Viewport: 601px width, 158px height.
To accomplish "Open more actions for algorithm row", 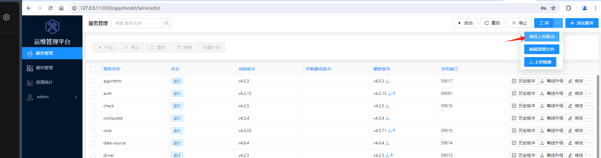I will [590, 81].
